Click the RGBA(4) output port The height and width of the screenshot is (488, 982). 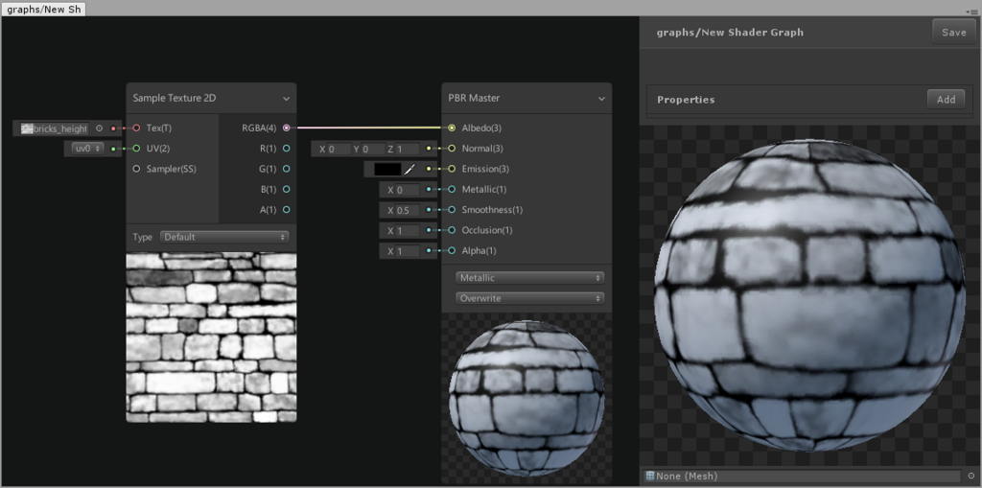coord(286,128)
